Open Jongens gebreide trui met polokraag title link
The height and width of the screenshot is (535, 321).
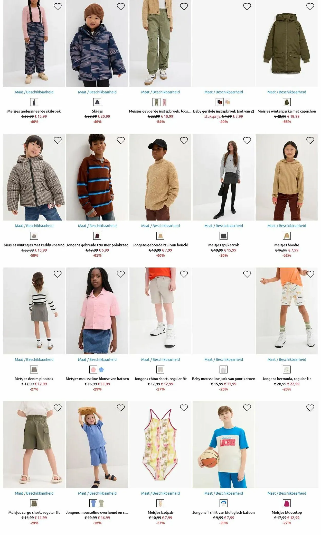[x=97, y=245]
